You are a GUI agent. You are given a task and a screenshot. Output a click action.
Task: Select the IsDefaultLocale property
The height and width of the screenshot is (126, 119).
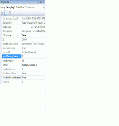9,48
